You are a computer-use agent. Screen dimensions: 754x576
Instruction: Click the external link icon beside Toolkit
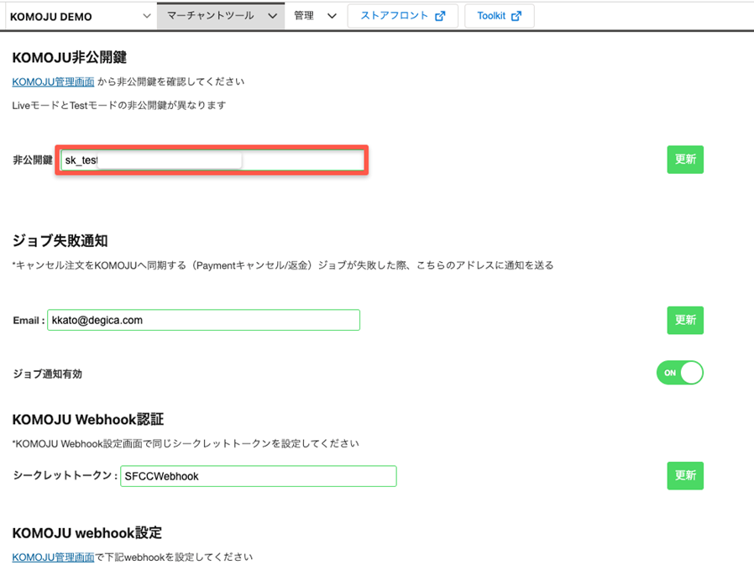(x=516, y=16)
